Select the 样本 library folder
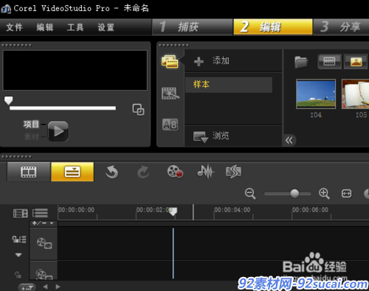Viewport: 369px width, 291px height. [x=229, y=85]
